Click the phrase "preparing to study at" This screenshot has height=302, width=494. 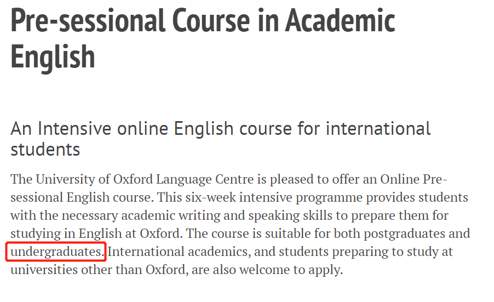coord(393,252)
